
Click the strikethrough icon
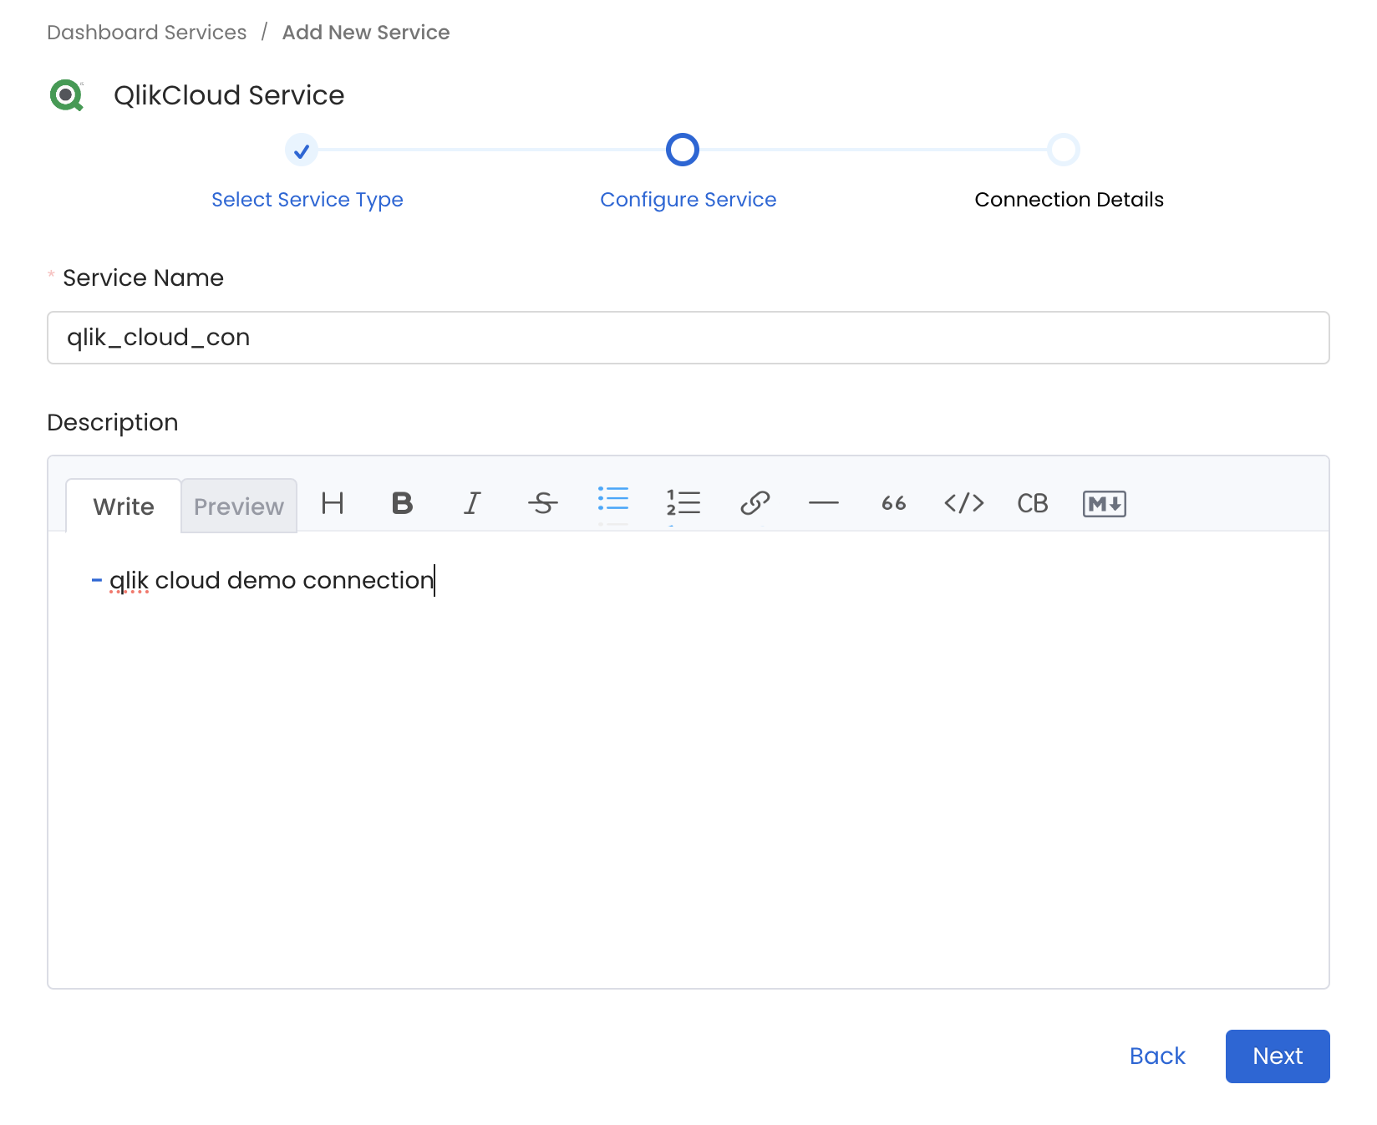pyautogui.click(x=542, y=503)
